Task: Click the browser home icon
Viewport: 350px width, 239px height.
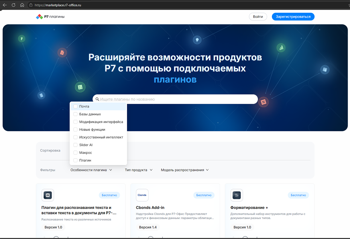Action: (22, 5)
